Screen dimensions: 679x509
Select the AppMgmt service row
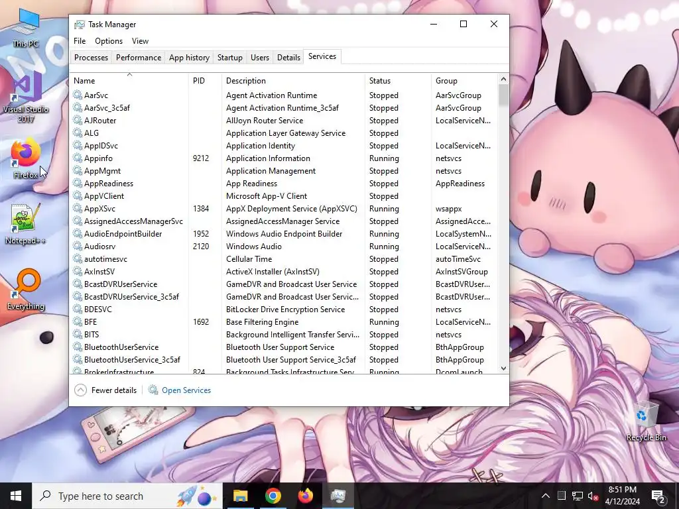pos(284,170)
